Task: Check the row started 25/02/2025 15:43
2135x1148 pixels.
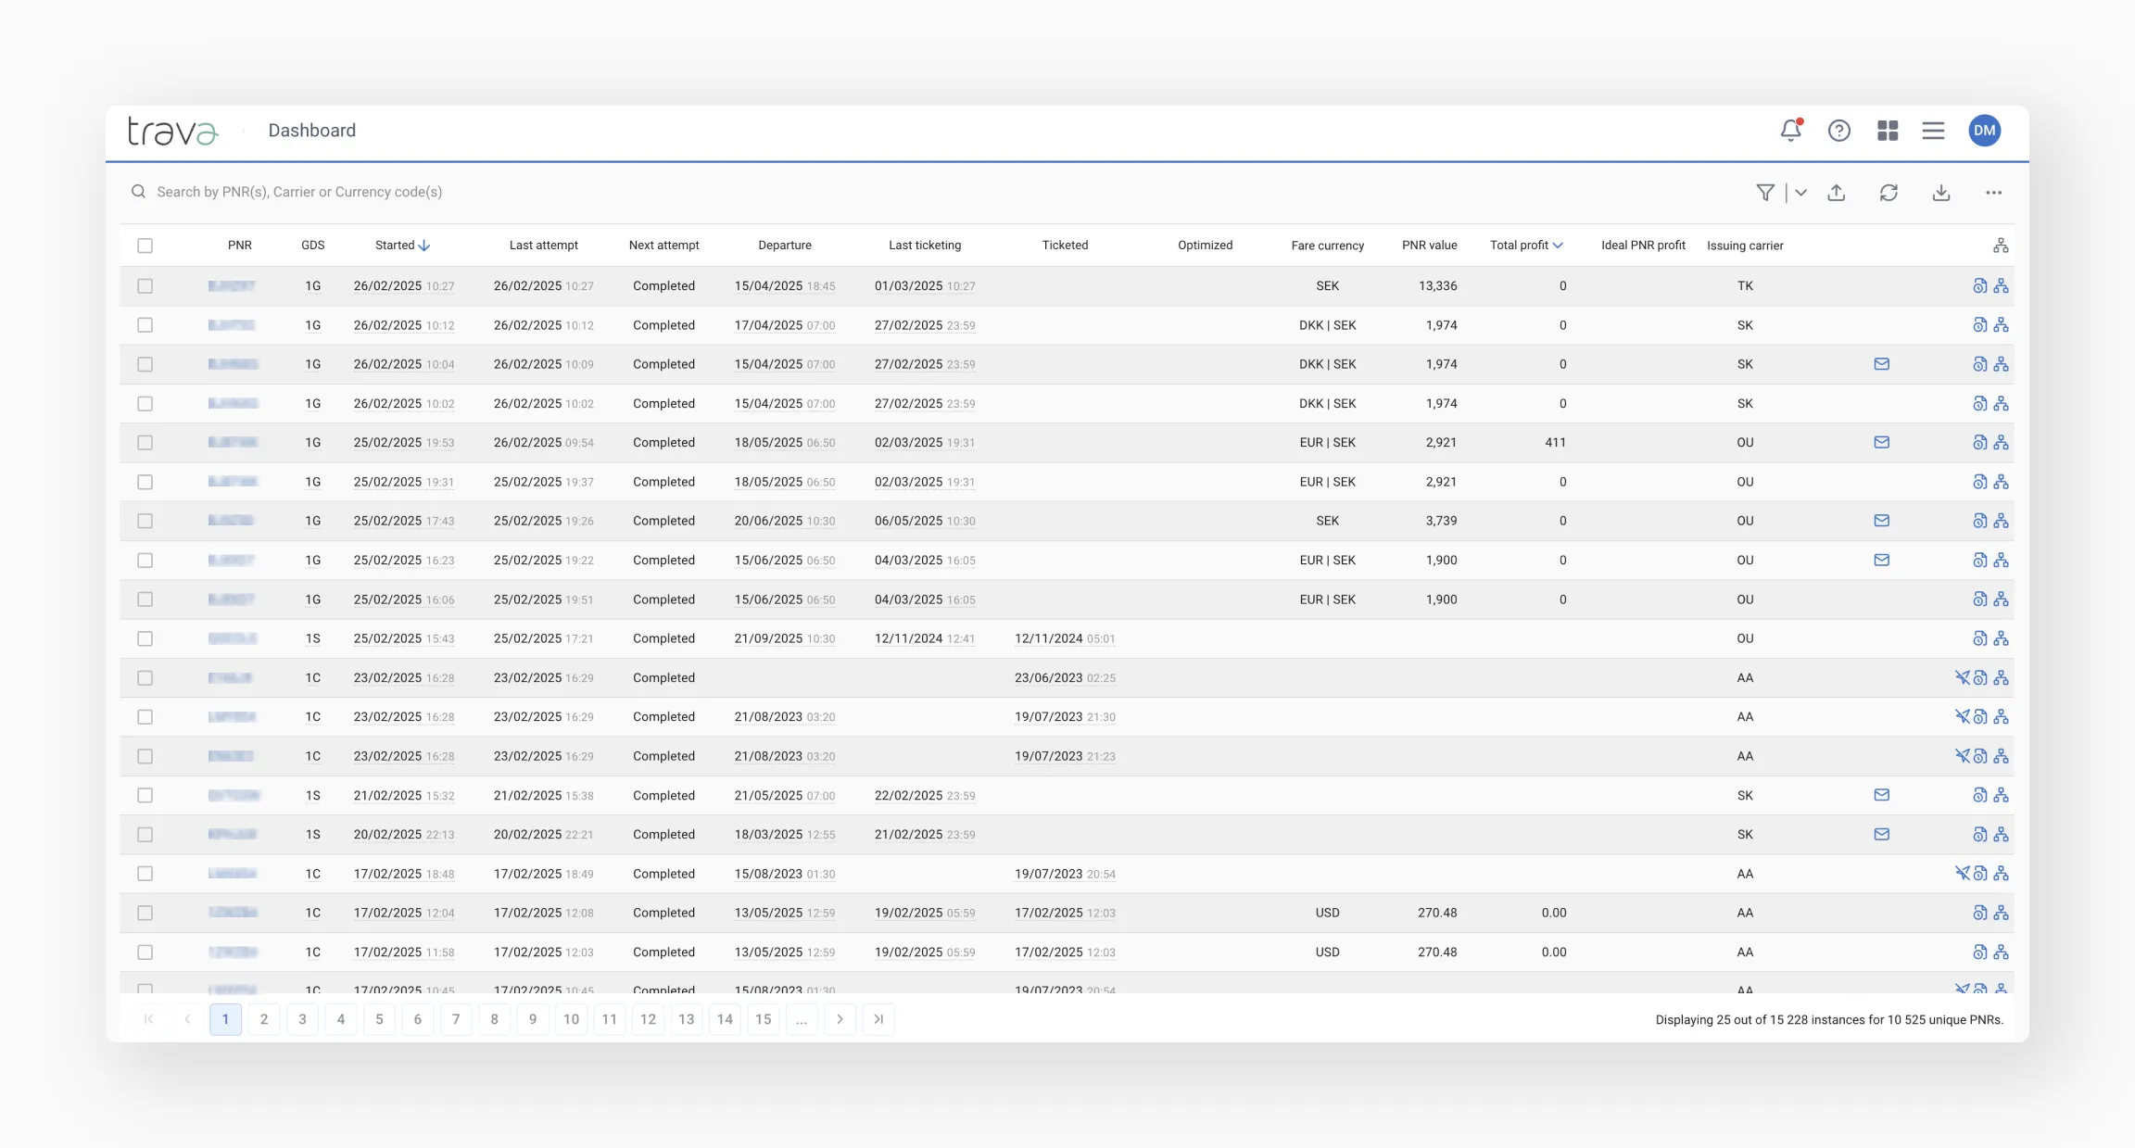Action: [x=145, y=639]
